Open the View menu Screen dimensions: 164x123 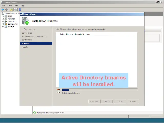pyautogui.click(x=16, y=6)
